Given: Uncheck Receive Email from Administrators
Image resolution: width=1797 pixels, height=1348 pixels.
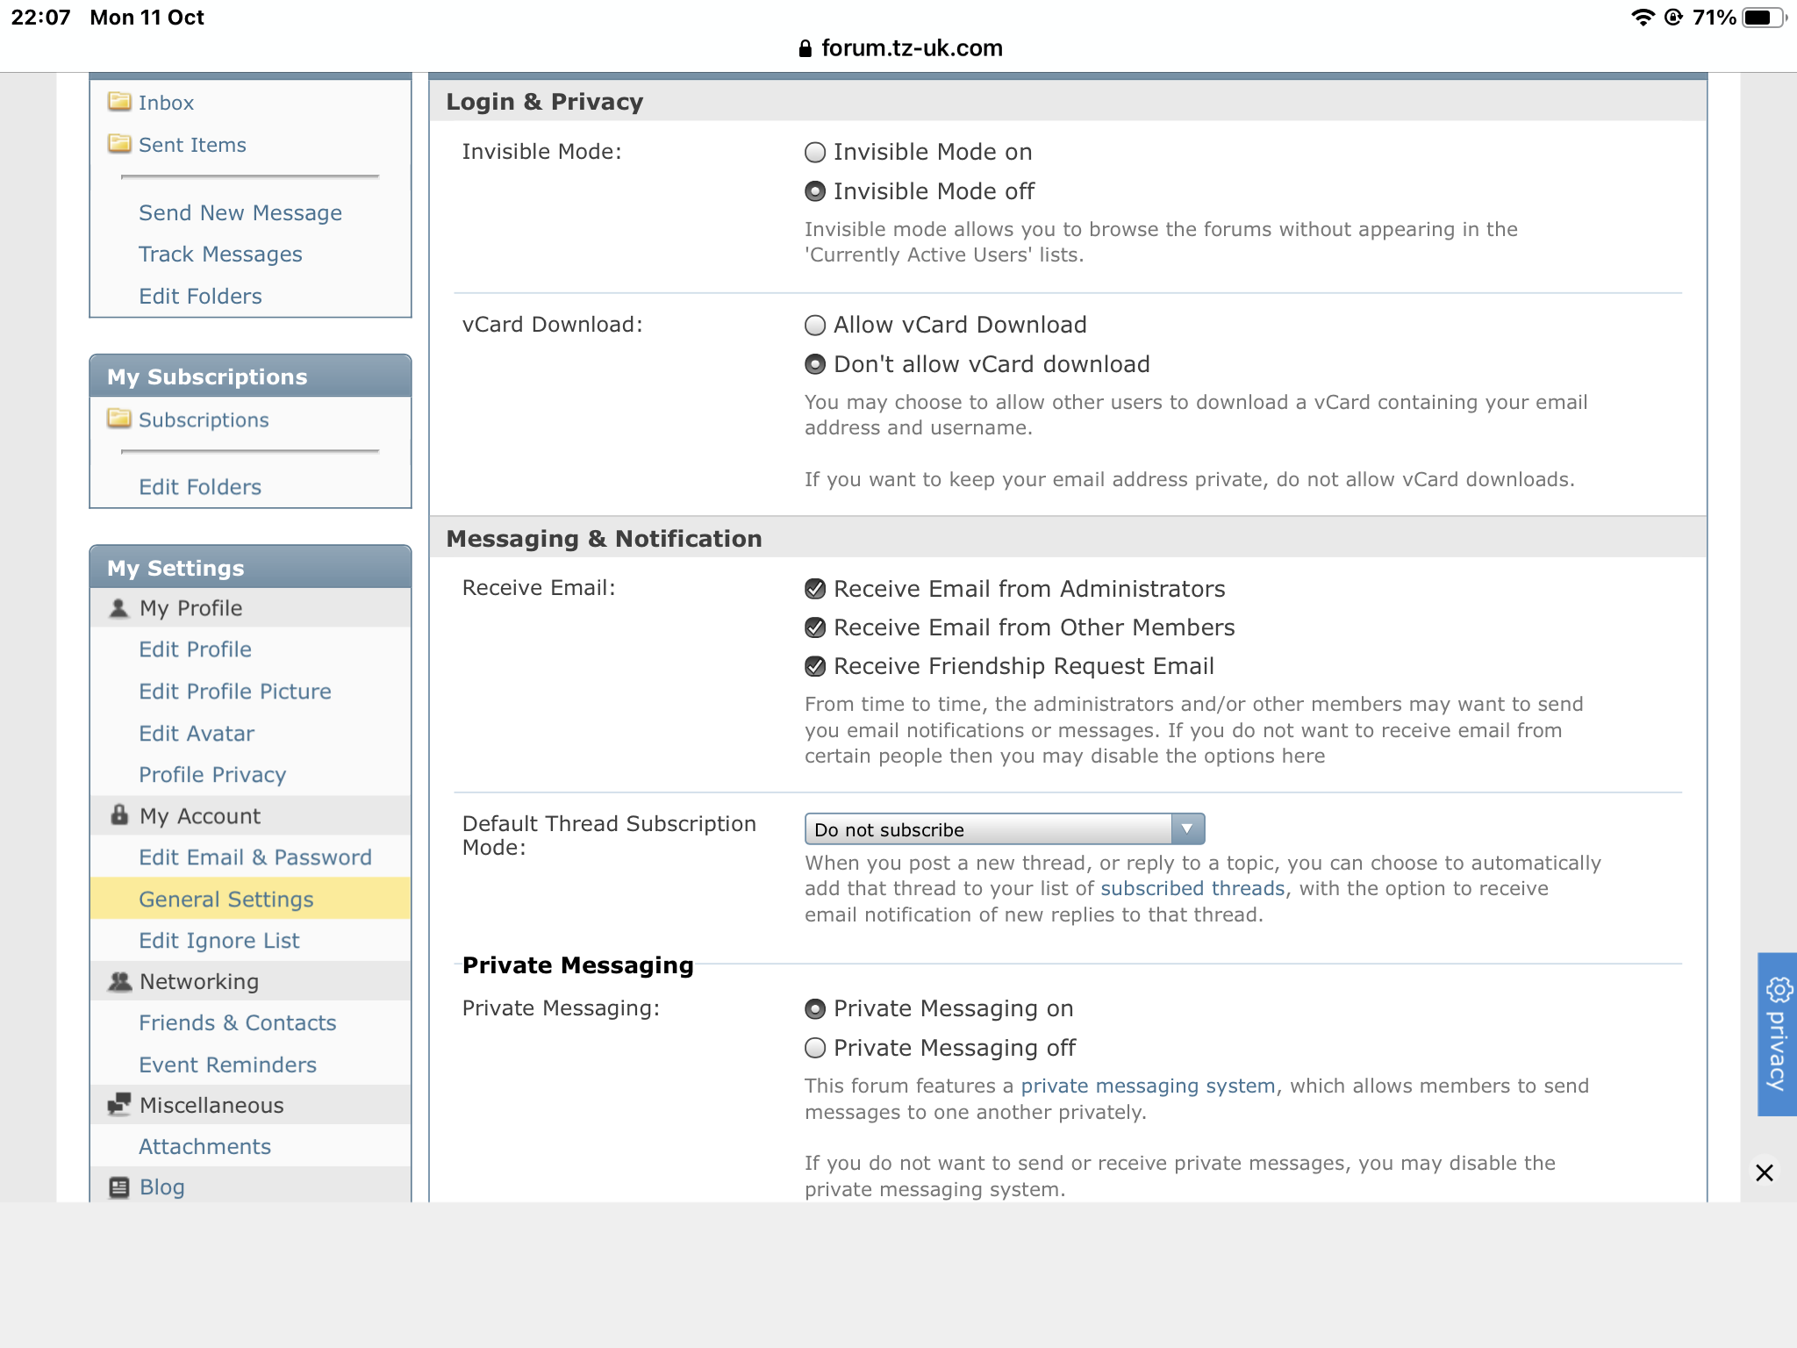Looking at the screenshot, I should [815, 589].
